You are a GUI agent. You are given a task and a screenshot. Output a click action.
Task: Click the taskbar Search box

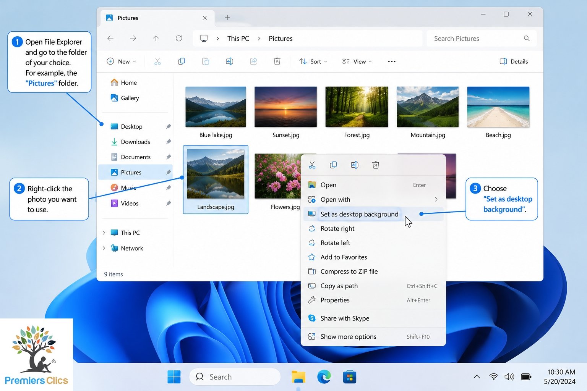coord(235,377)
